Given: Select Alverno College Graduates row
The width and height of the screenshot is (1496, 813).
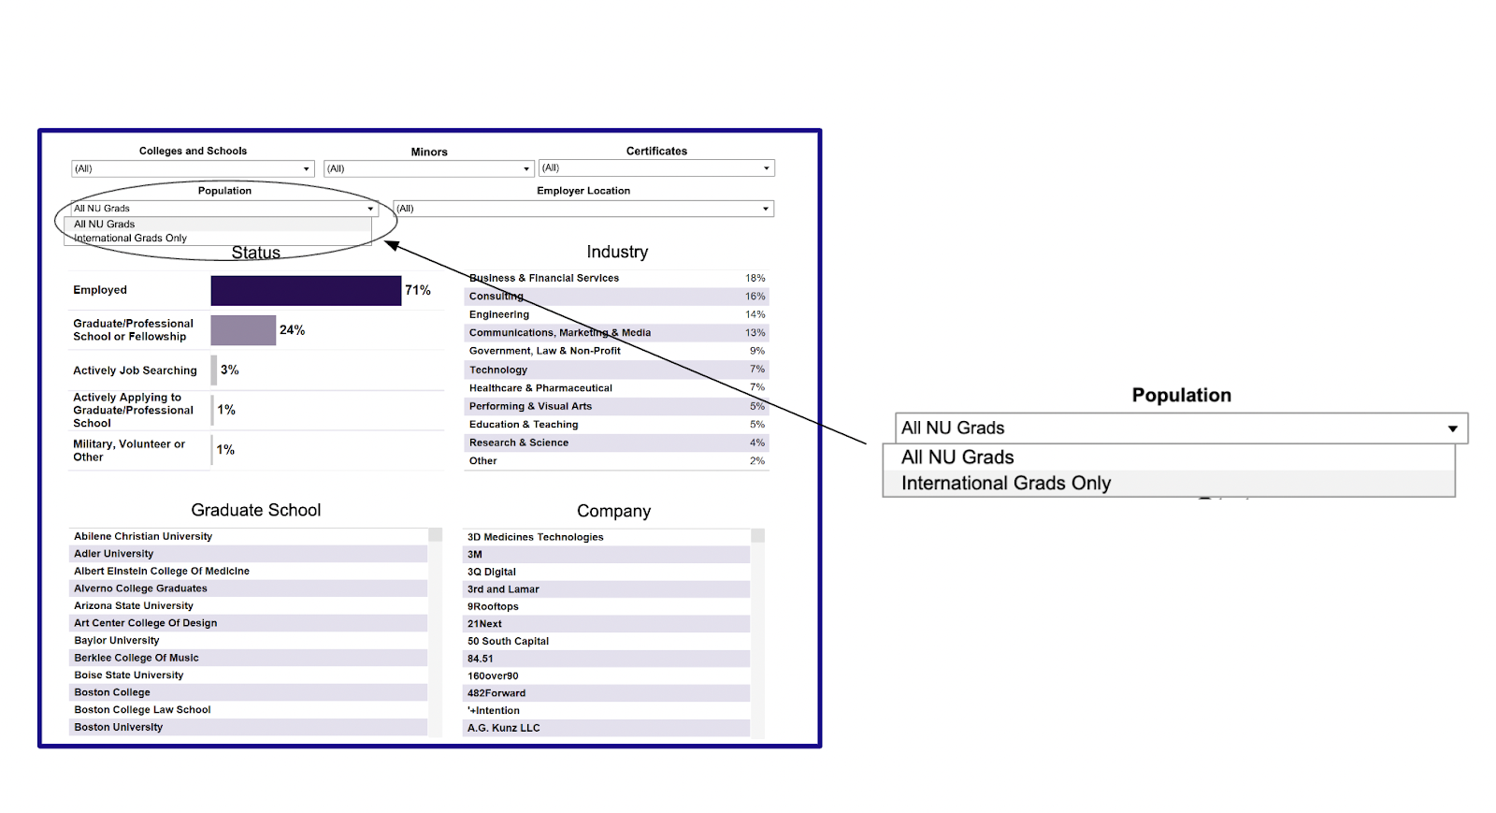Looking at the screenshot, I should (249, 588).
